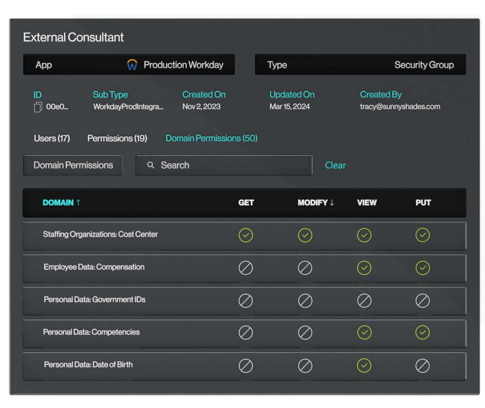
Task: Toggle PUT permission for Date of Birth
Action: [x=423, y=365]
